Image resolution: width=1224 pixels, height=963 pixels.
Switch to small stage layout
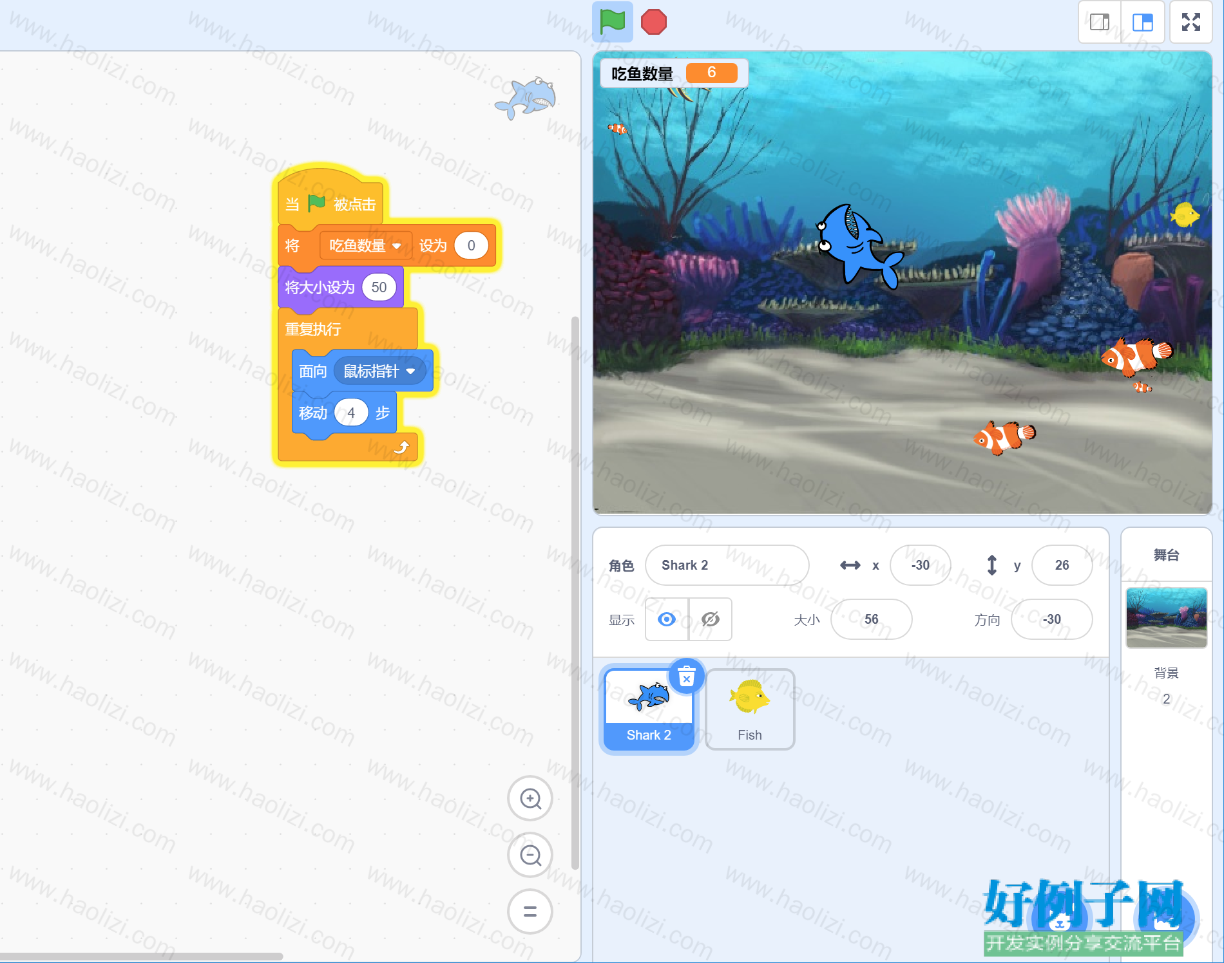pyautogui.click(x=1100, y=23)
